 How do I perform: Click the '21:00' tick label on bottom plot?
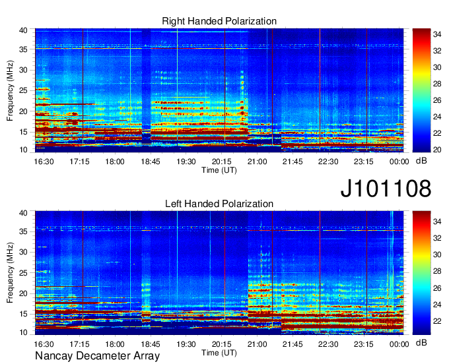point(257,344)
